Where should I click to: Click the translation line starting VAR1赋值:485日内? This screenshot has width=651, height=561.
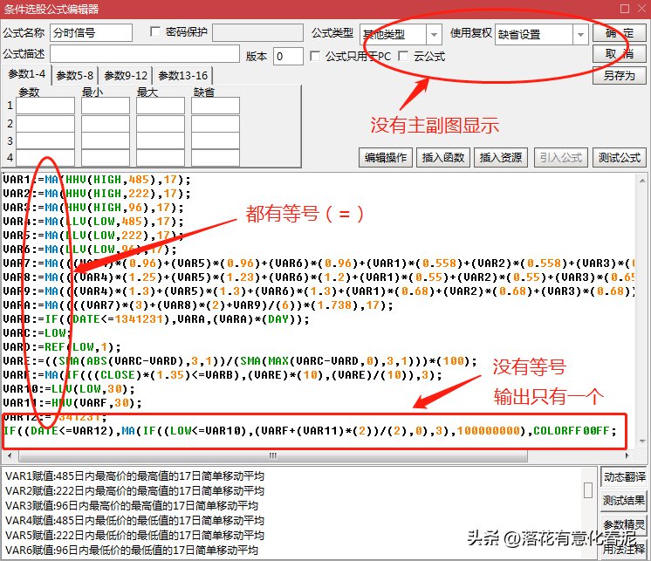click(134, 476)
